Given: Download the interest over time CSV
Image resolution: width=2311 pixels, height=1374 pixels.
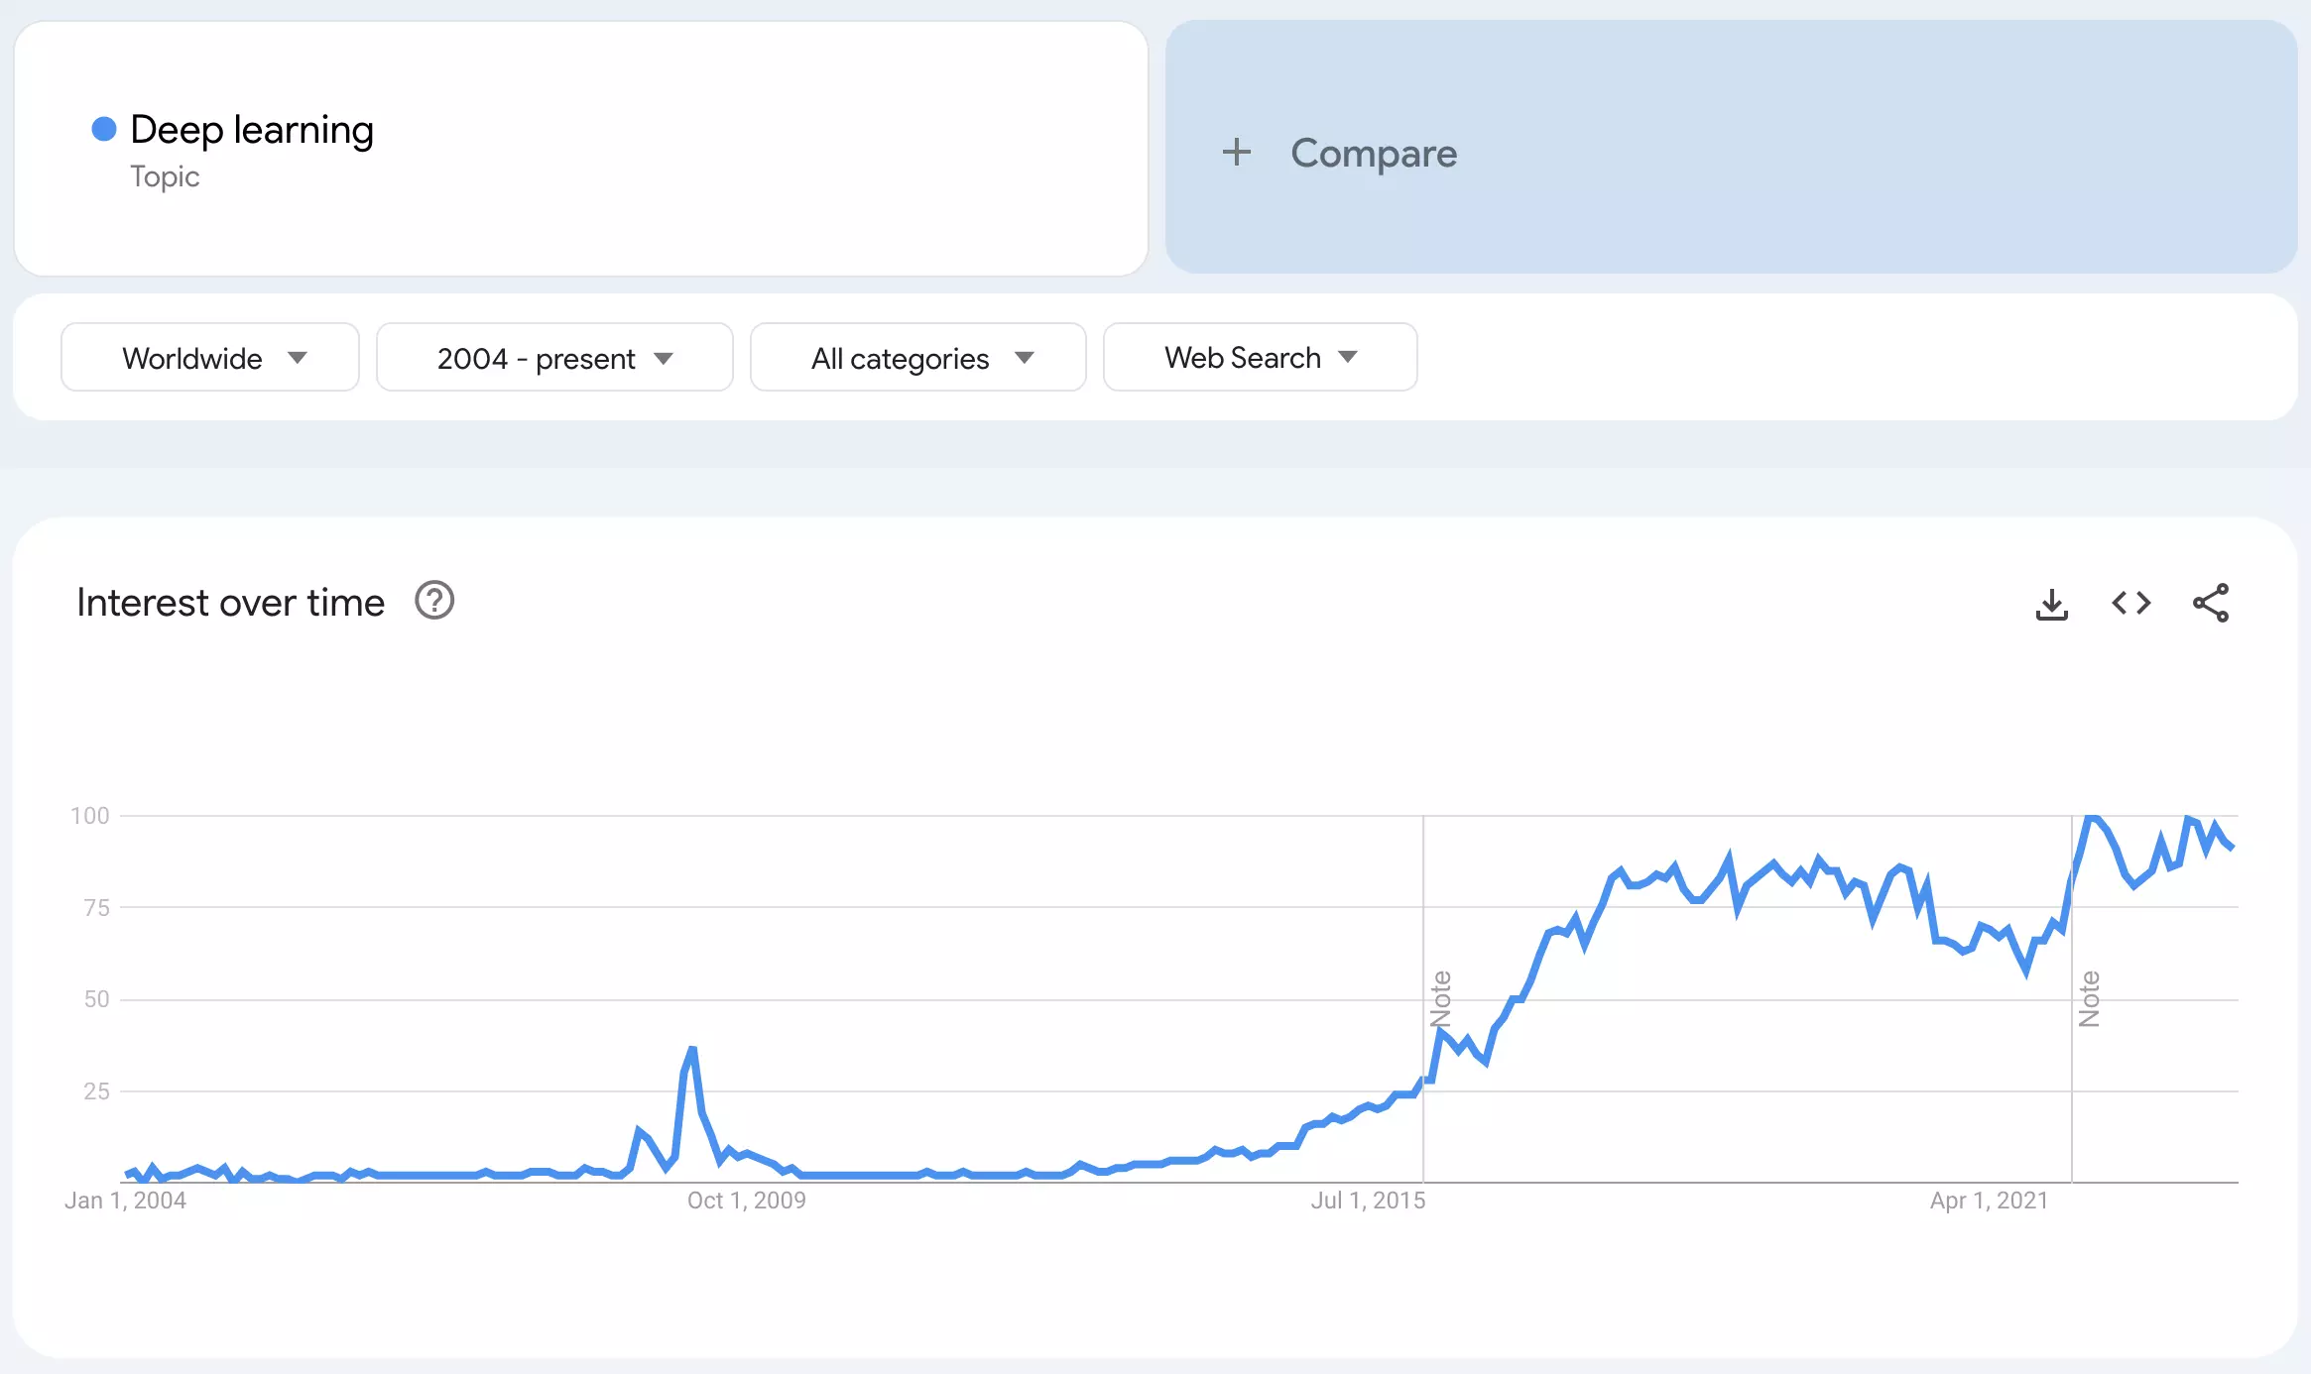Looking at the screenshot, I should pyautogui.click(x=2051, y=603).
